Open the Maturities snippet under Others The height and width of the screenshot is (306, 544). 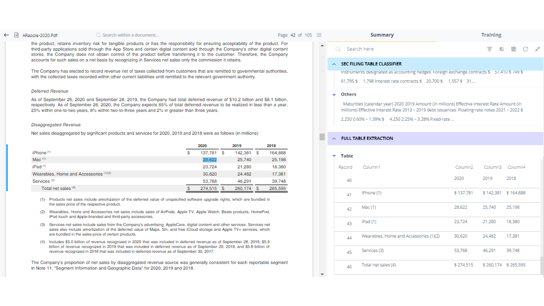pyautogui.click(x=433, y=111)
